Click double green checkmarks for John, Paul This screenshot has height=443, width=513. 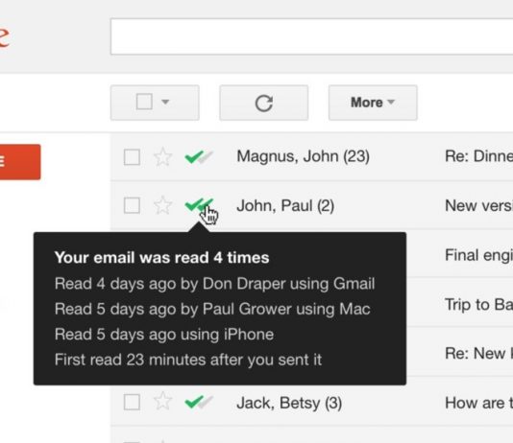coord(199,205)
